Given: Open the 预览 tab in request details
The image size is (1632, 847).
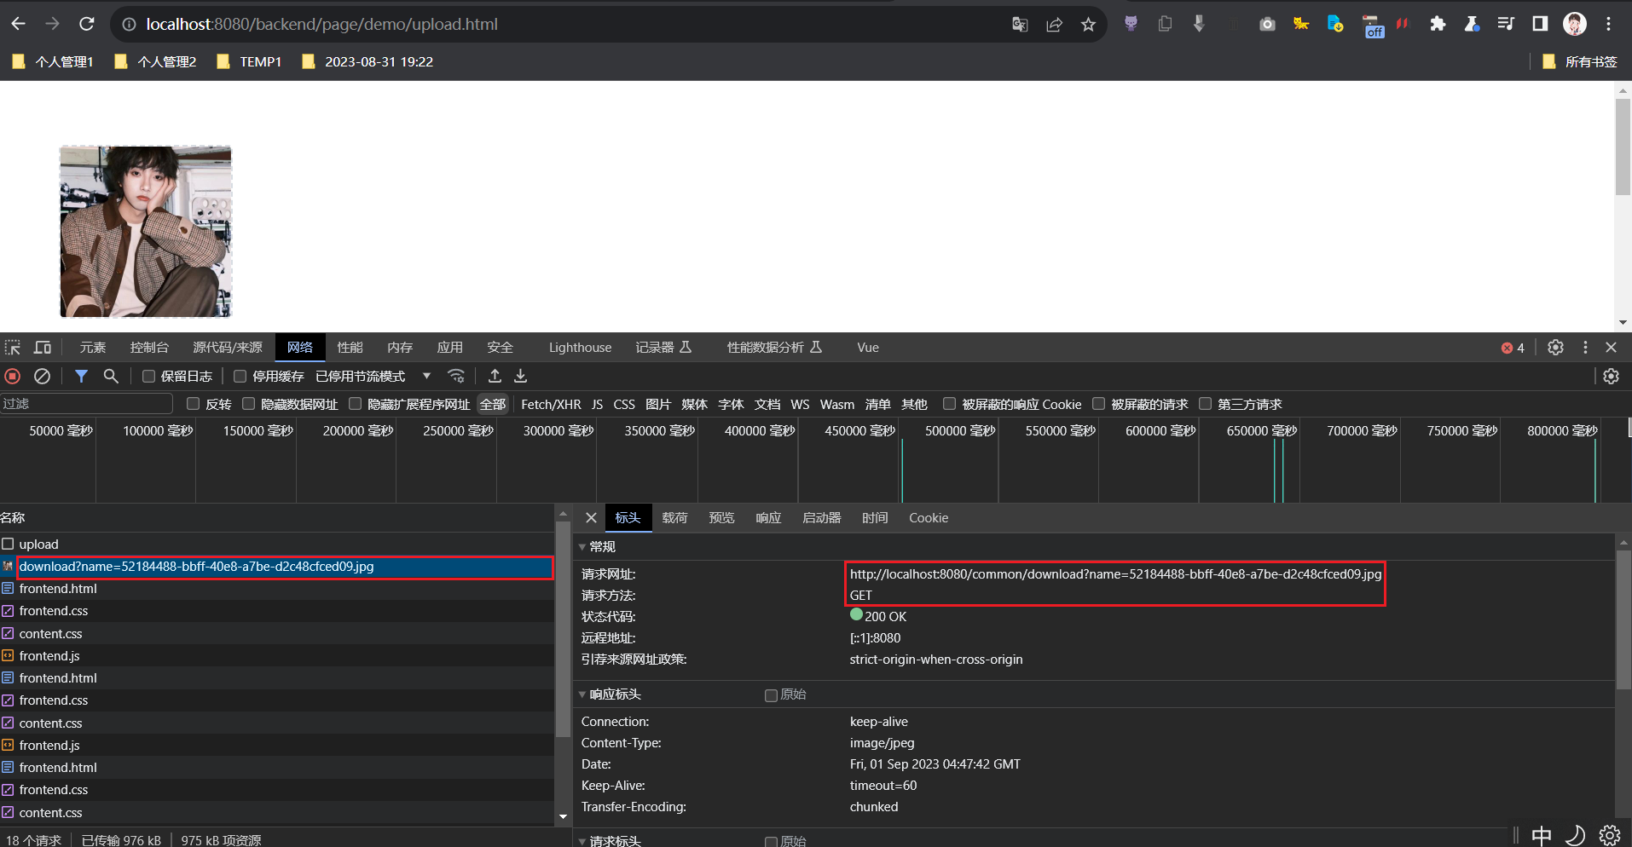Looking at the screenshot, I should pyautogui.click(x=721, y=518).
